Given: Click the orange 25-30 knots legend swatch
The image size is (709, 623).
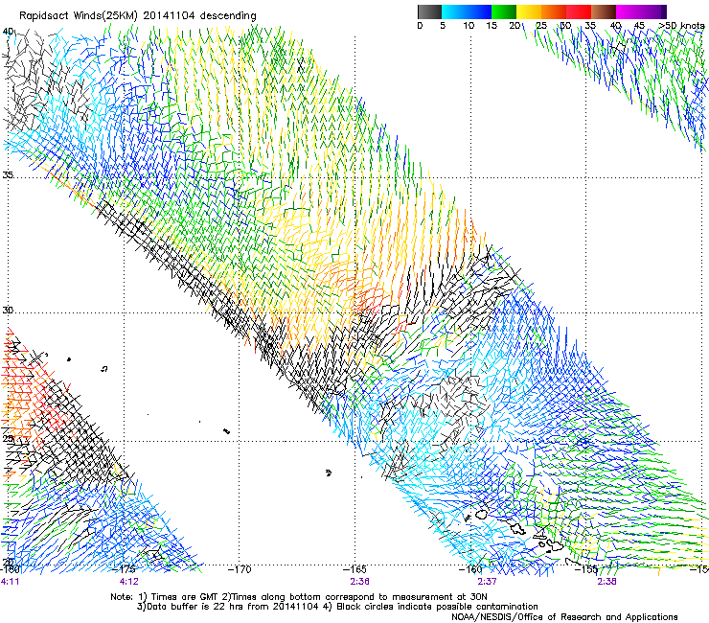Looking at the screenshot, I should (554, 12).
